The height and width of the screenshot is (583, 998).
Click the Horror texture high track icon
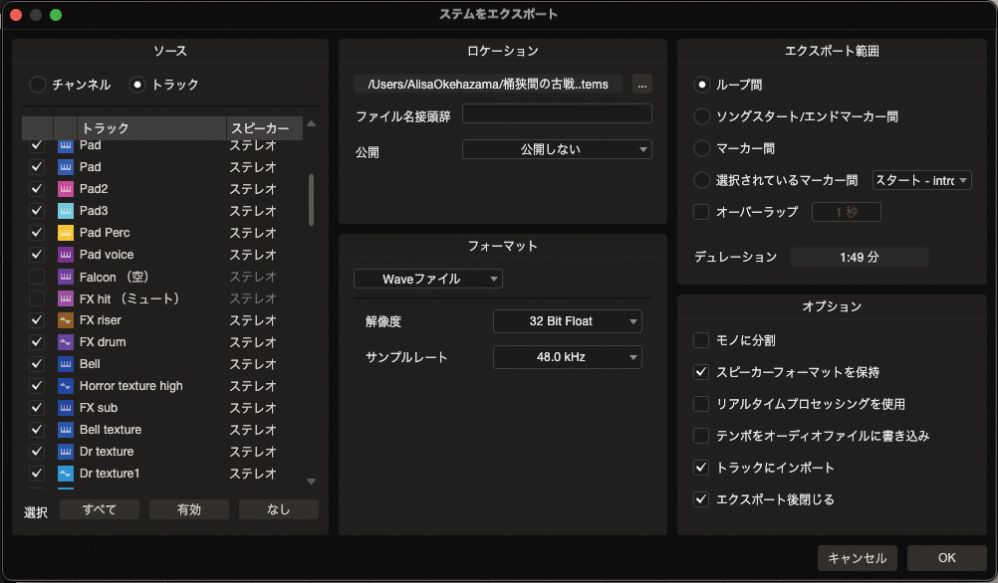click(x=66, y=386)
